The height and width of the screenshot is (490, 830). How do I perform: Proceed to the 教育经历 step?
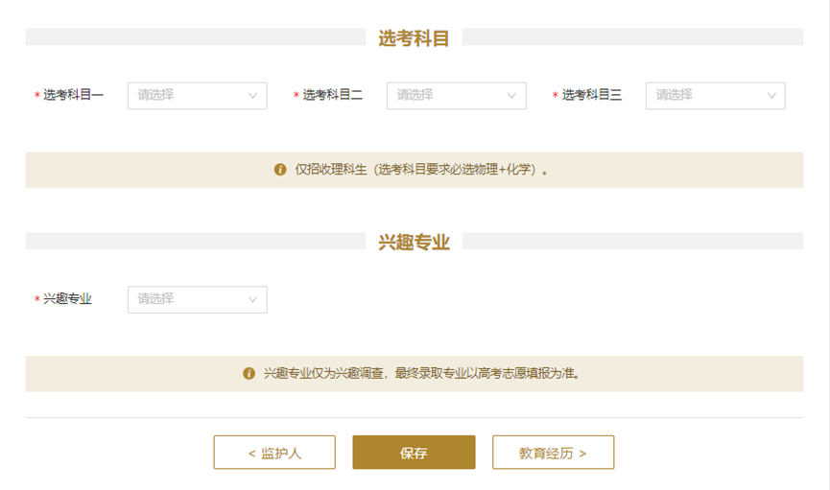point(553,453)
